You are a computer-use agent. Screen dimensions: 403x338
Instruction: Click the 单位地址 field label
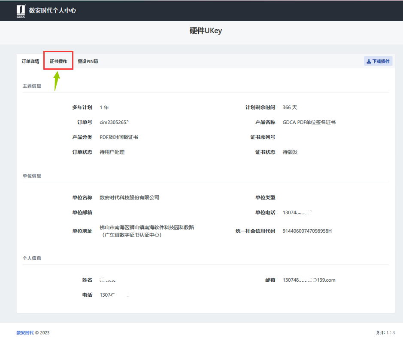(82, 231)
